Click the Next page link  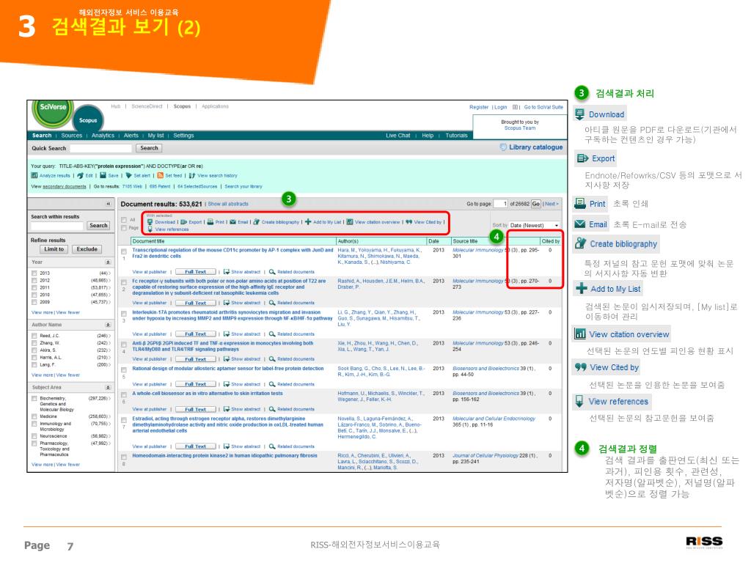tap(552, 204)
